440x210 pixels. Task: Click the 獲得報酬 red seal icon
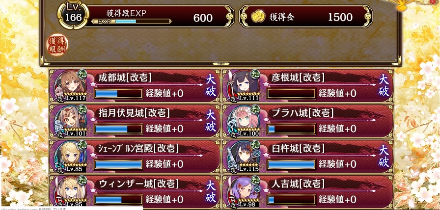[x=57, y=45]
